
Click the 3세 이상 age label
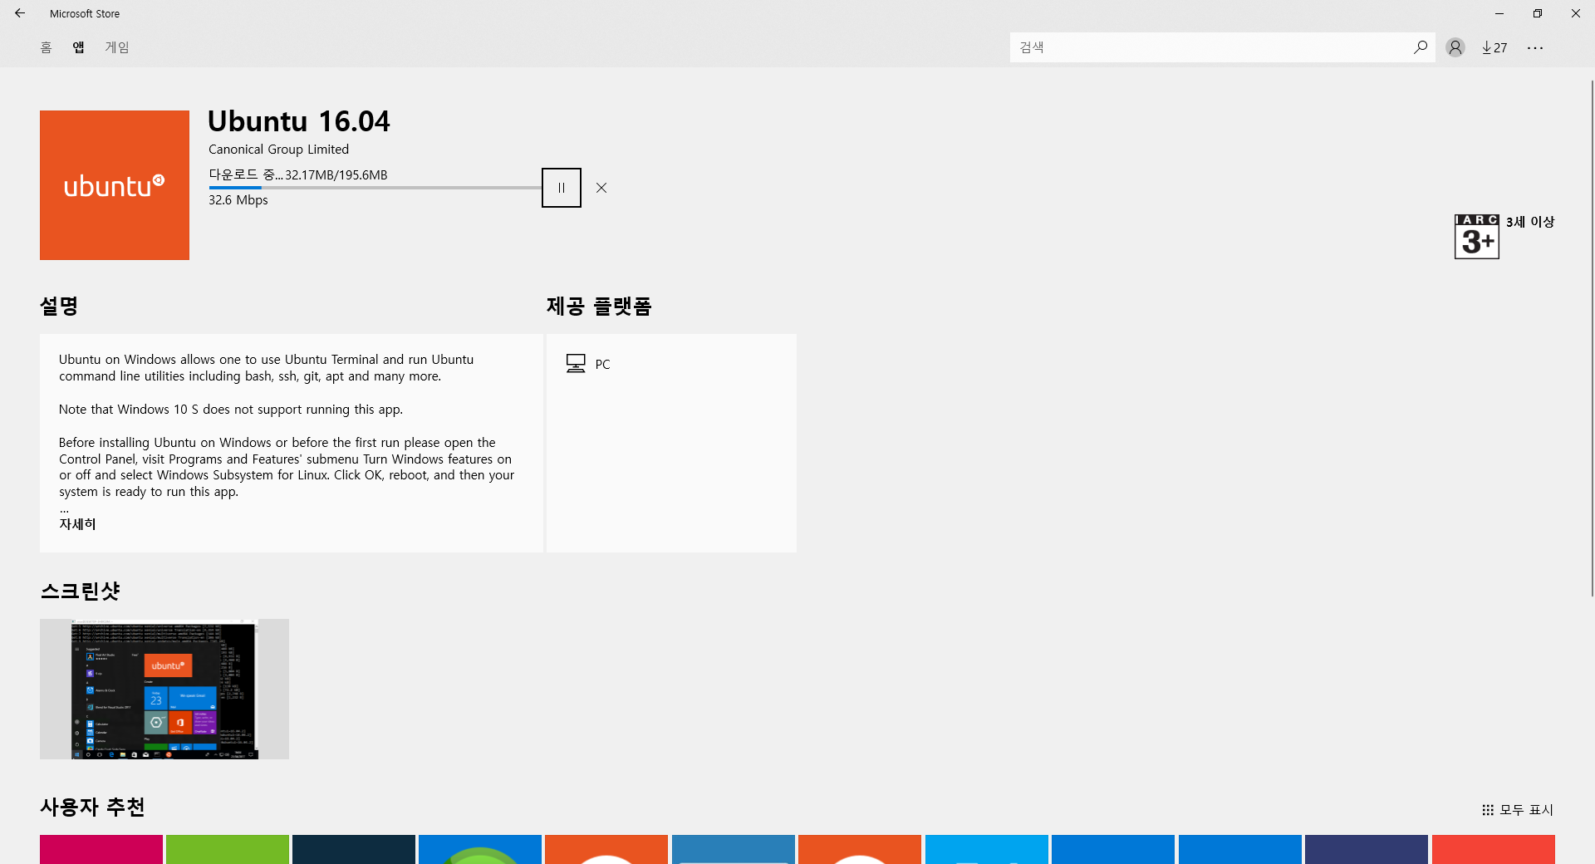1530,222
